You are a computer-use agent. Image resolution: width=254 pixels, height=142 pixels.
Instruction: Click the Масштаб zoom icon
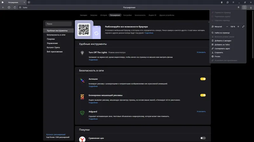pos(212,27)
